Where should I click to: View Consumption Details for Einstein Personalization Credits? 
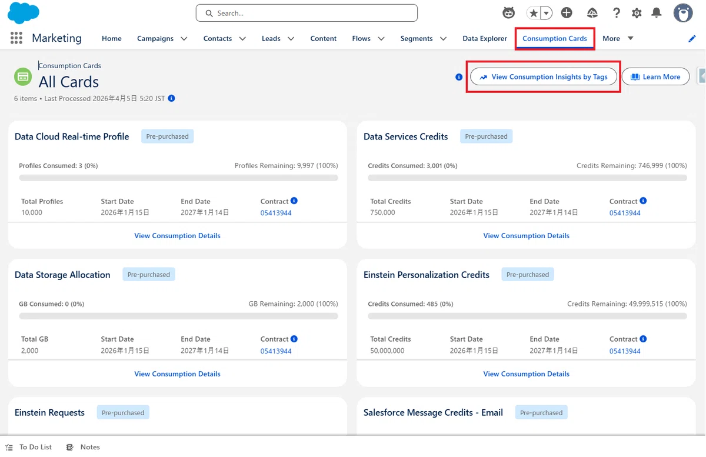[x=526, y=374]
